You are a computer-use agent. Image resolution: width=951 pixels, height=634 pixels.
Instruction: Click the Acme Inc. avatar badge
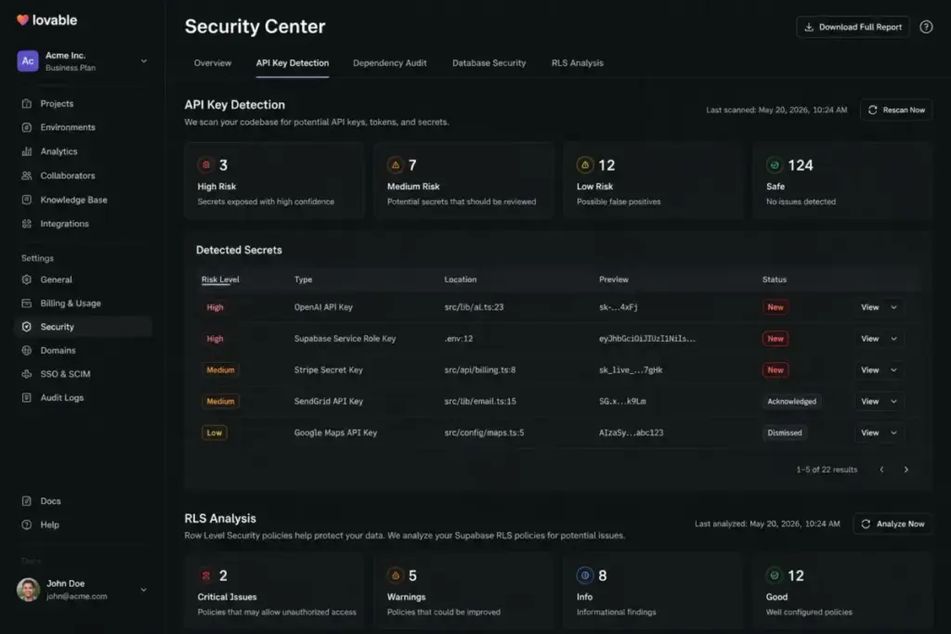click(x=28, y=61)
